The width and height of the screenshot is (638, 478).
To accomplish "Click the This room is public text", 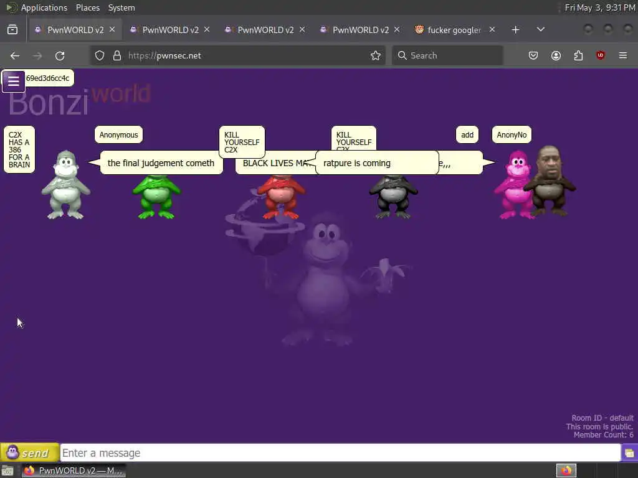I will click(599, 426).
